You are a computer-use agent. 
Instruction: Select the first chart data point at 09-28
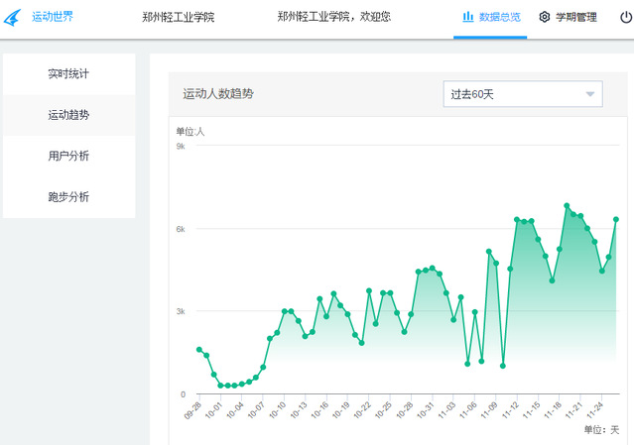click(x=199, y=350)
